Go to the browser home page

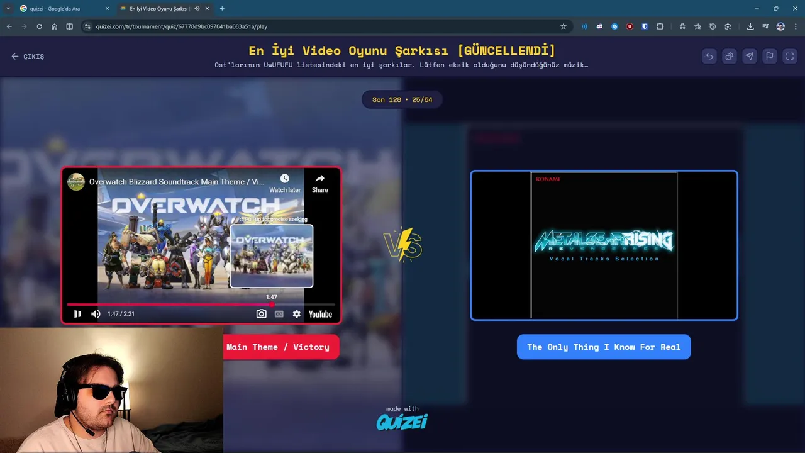(x=54, y=26)
